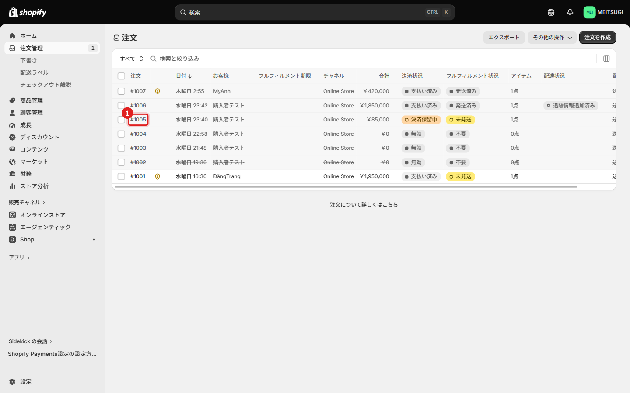Click the 注文を作成 button

[x=598, y=38]
